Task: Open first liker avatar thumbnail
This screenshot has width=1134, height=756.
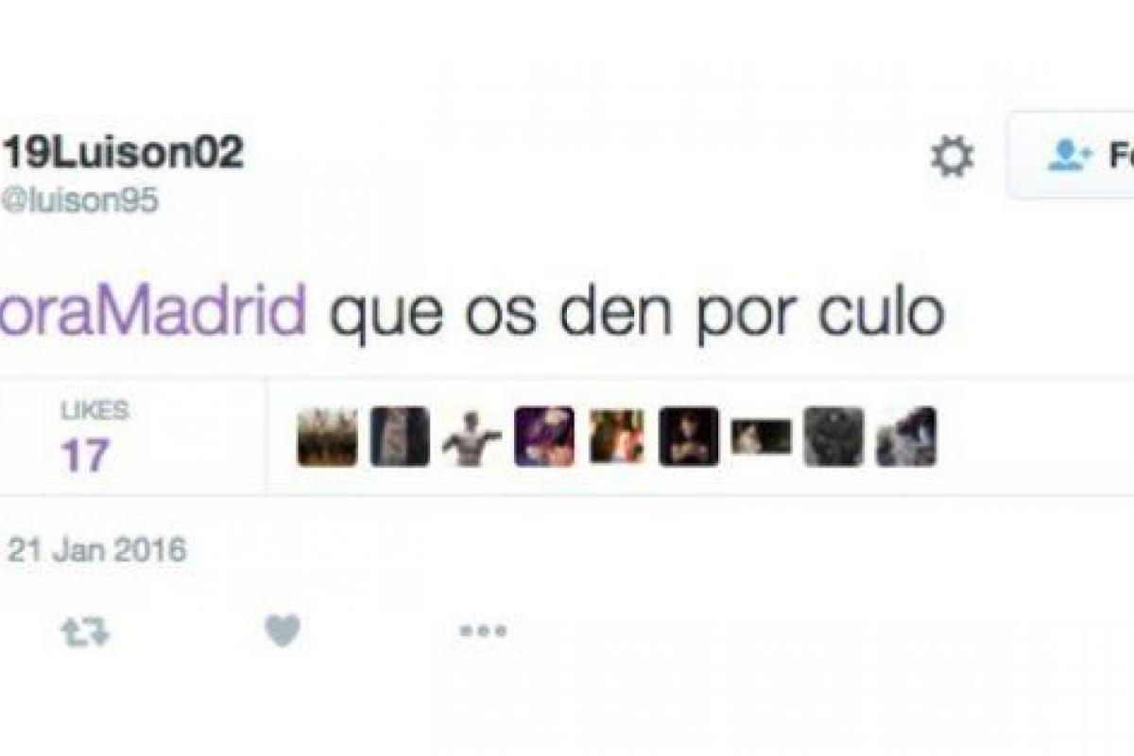Action: [327, 437]
